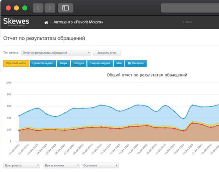Image resolution: width=219 pixels, height=172 pixels.
Task: Show report for Сегодня
Action: pyautogui.click(x=78, y=63)
